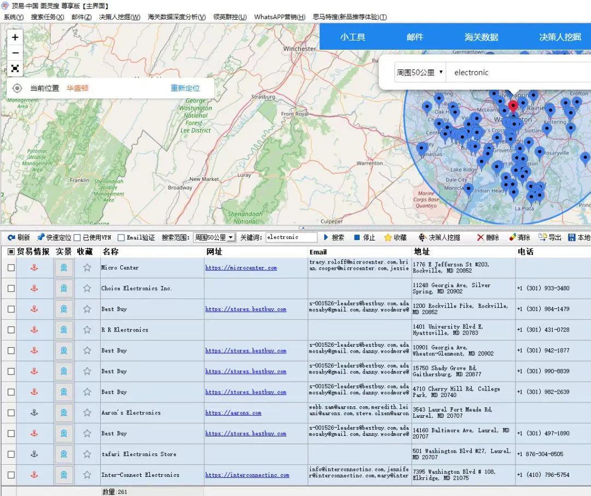The width and height of the screenshot is (591, 496).
Task: Open the microcenter.com link
Action: tap(241, 268)
